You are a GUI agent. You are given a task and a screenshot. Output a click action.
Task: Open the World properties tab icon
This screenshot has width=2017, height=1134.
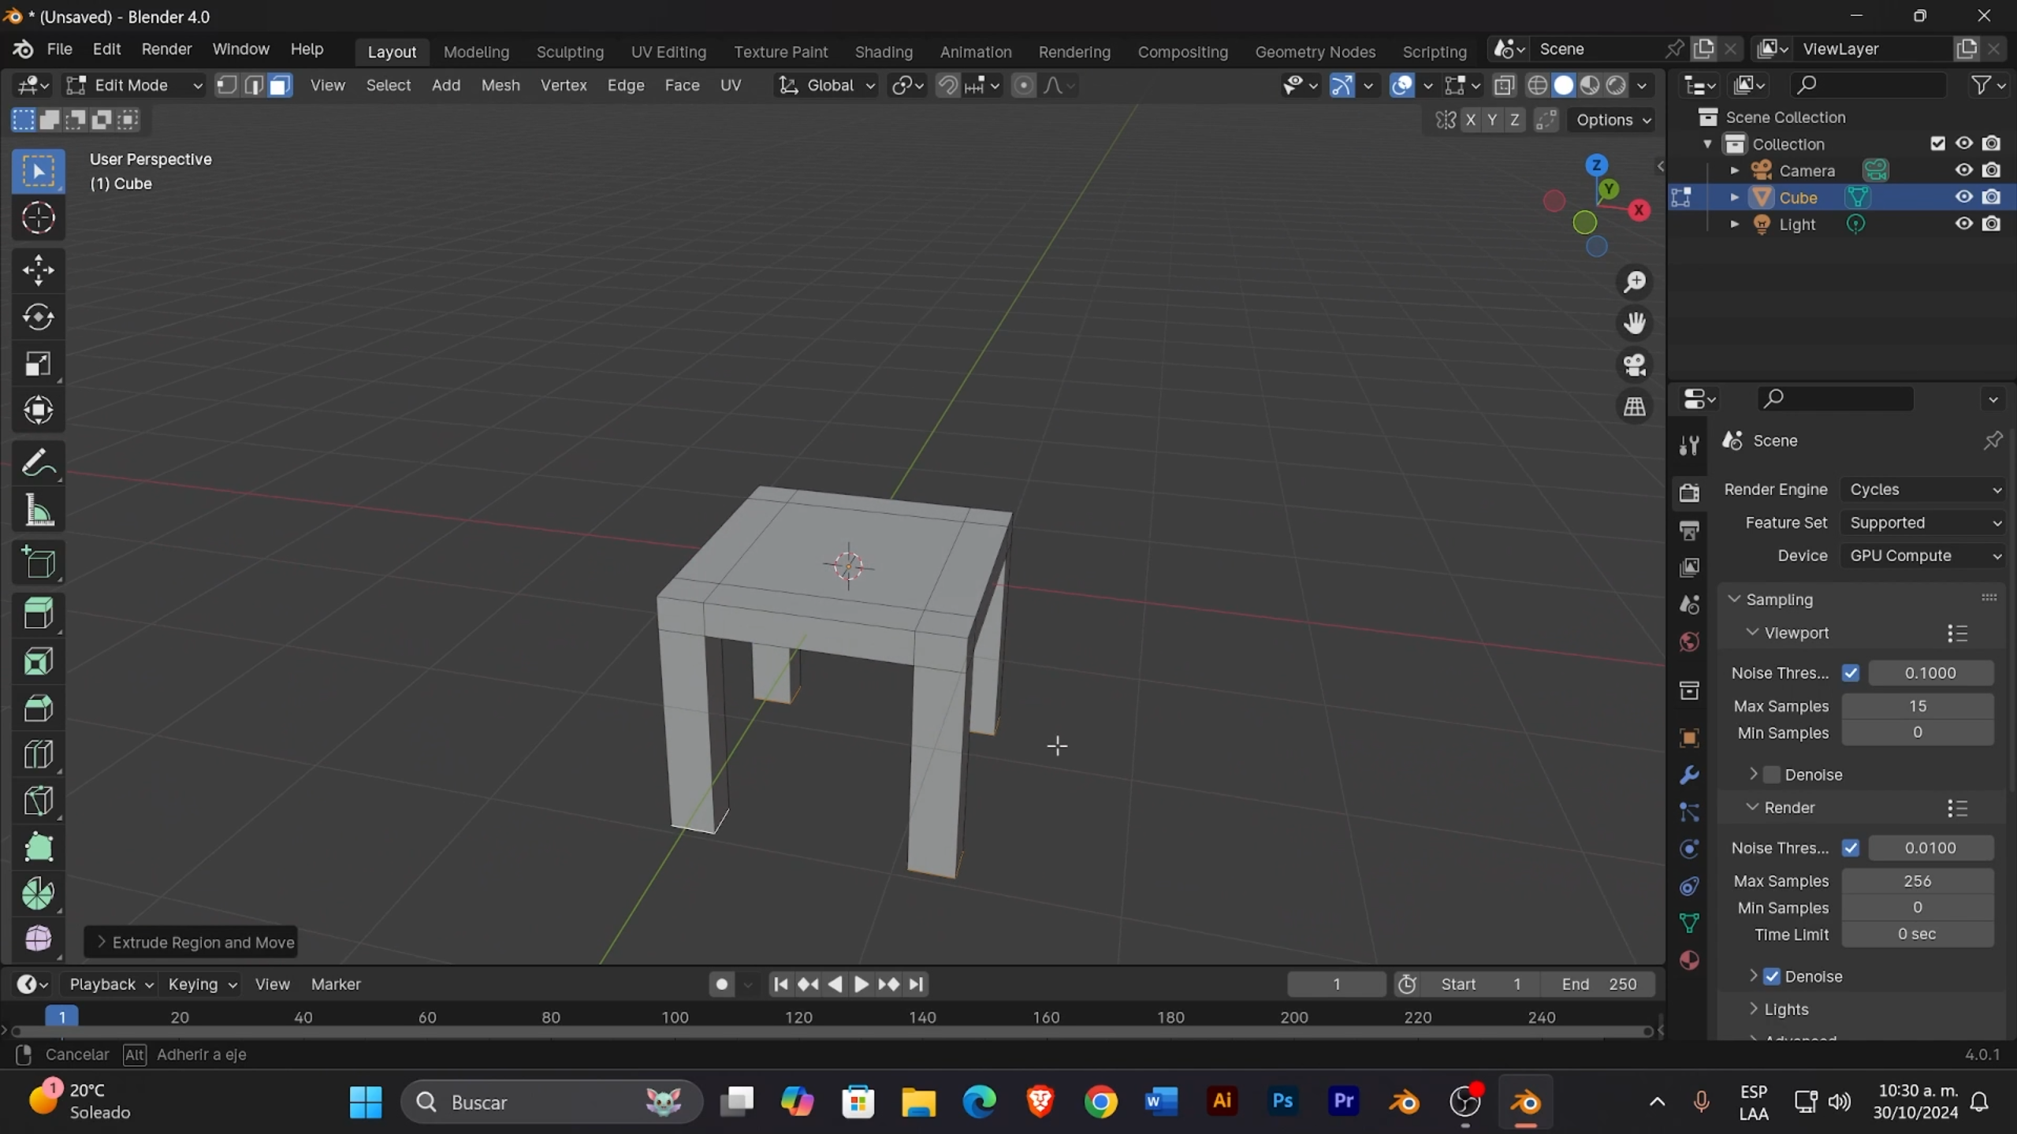tap(1688, 641)
